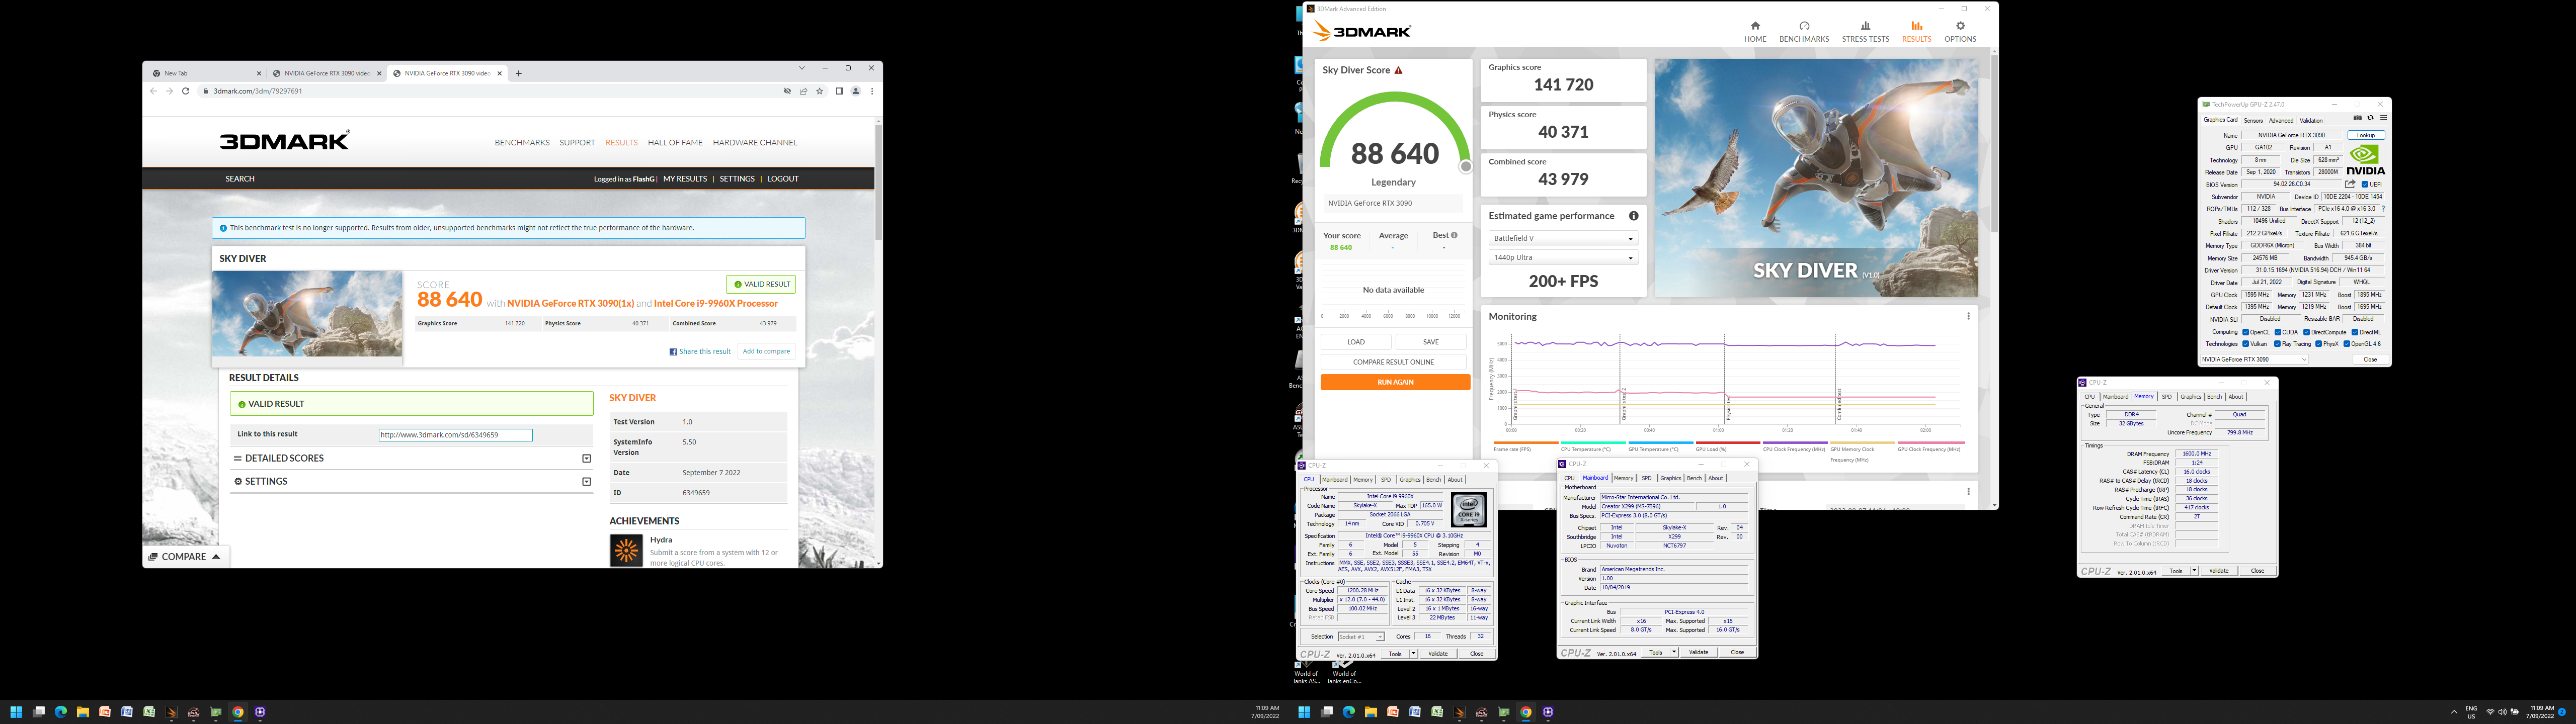
Task: Toggle the Vulkan checkbox in GPU-Z
Action: point(2246,344)
